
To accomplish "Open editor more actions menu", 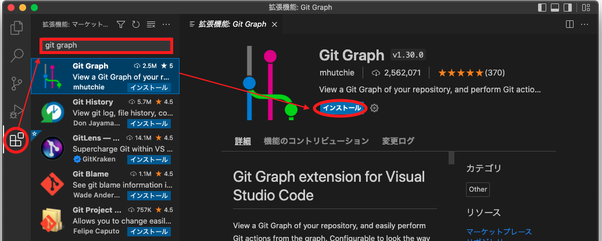I will [585, 24].
